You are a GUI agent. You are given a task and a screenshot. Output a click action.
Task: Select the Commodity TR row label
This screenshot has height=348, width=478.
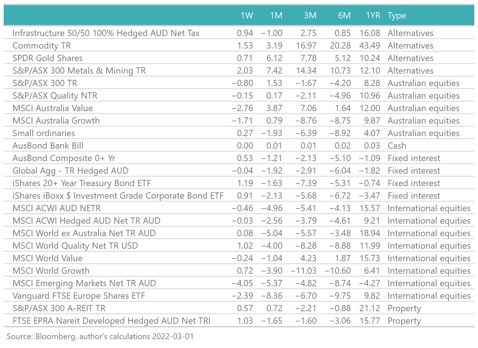(42, 46)
